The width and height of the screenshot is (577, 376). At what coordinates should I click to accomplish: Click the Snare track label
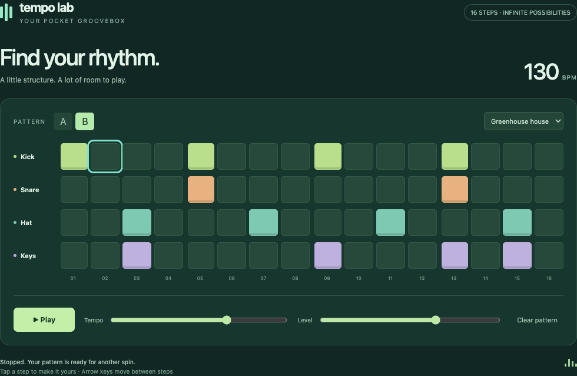(29, 190)
